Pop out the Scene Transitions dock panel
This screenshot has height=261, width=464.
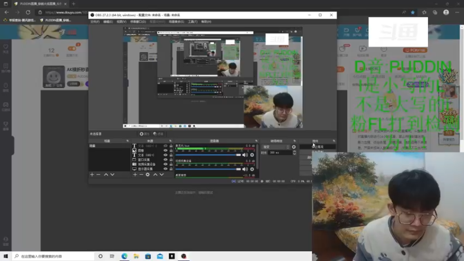click(295, 141)
